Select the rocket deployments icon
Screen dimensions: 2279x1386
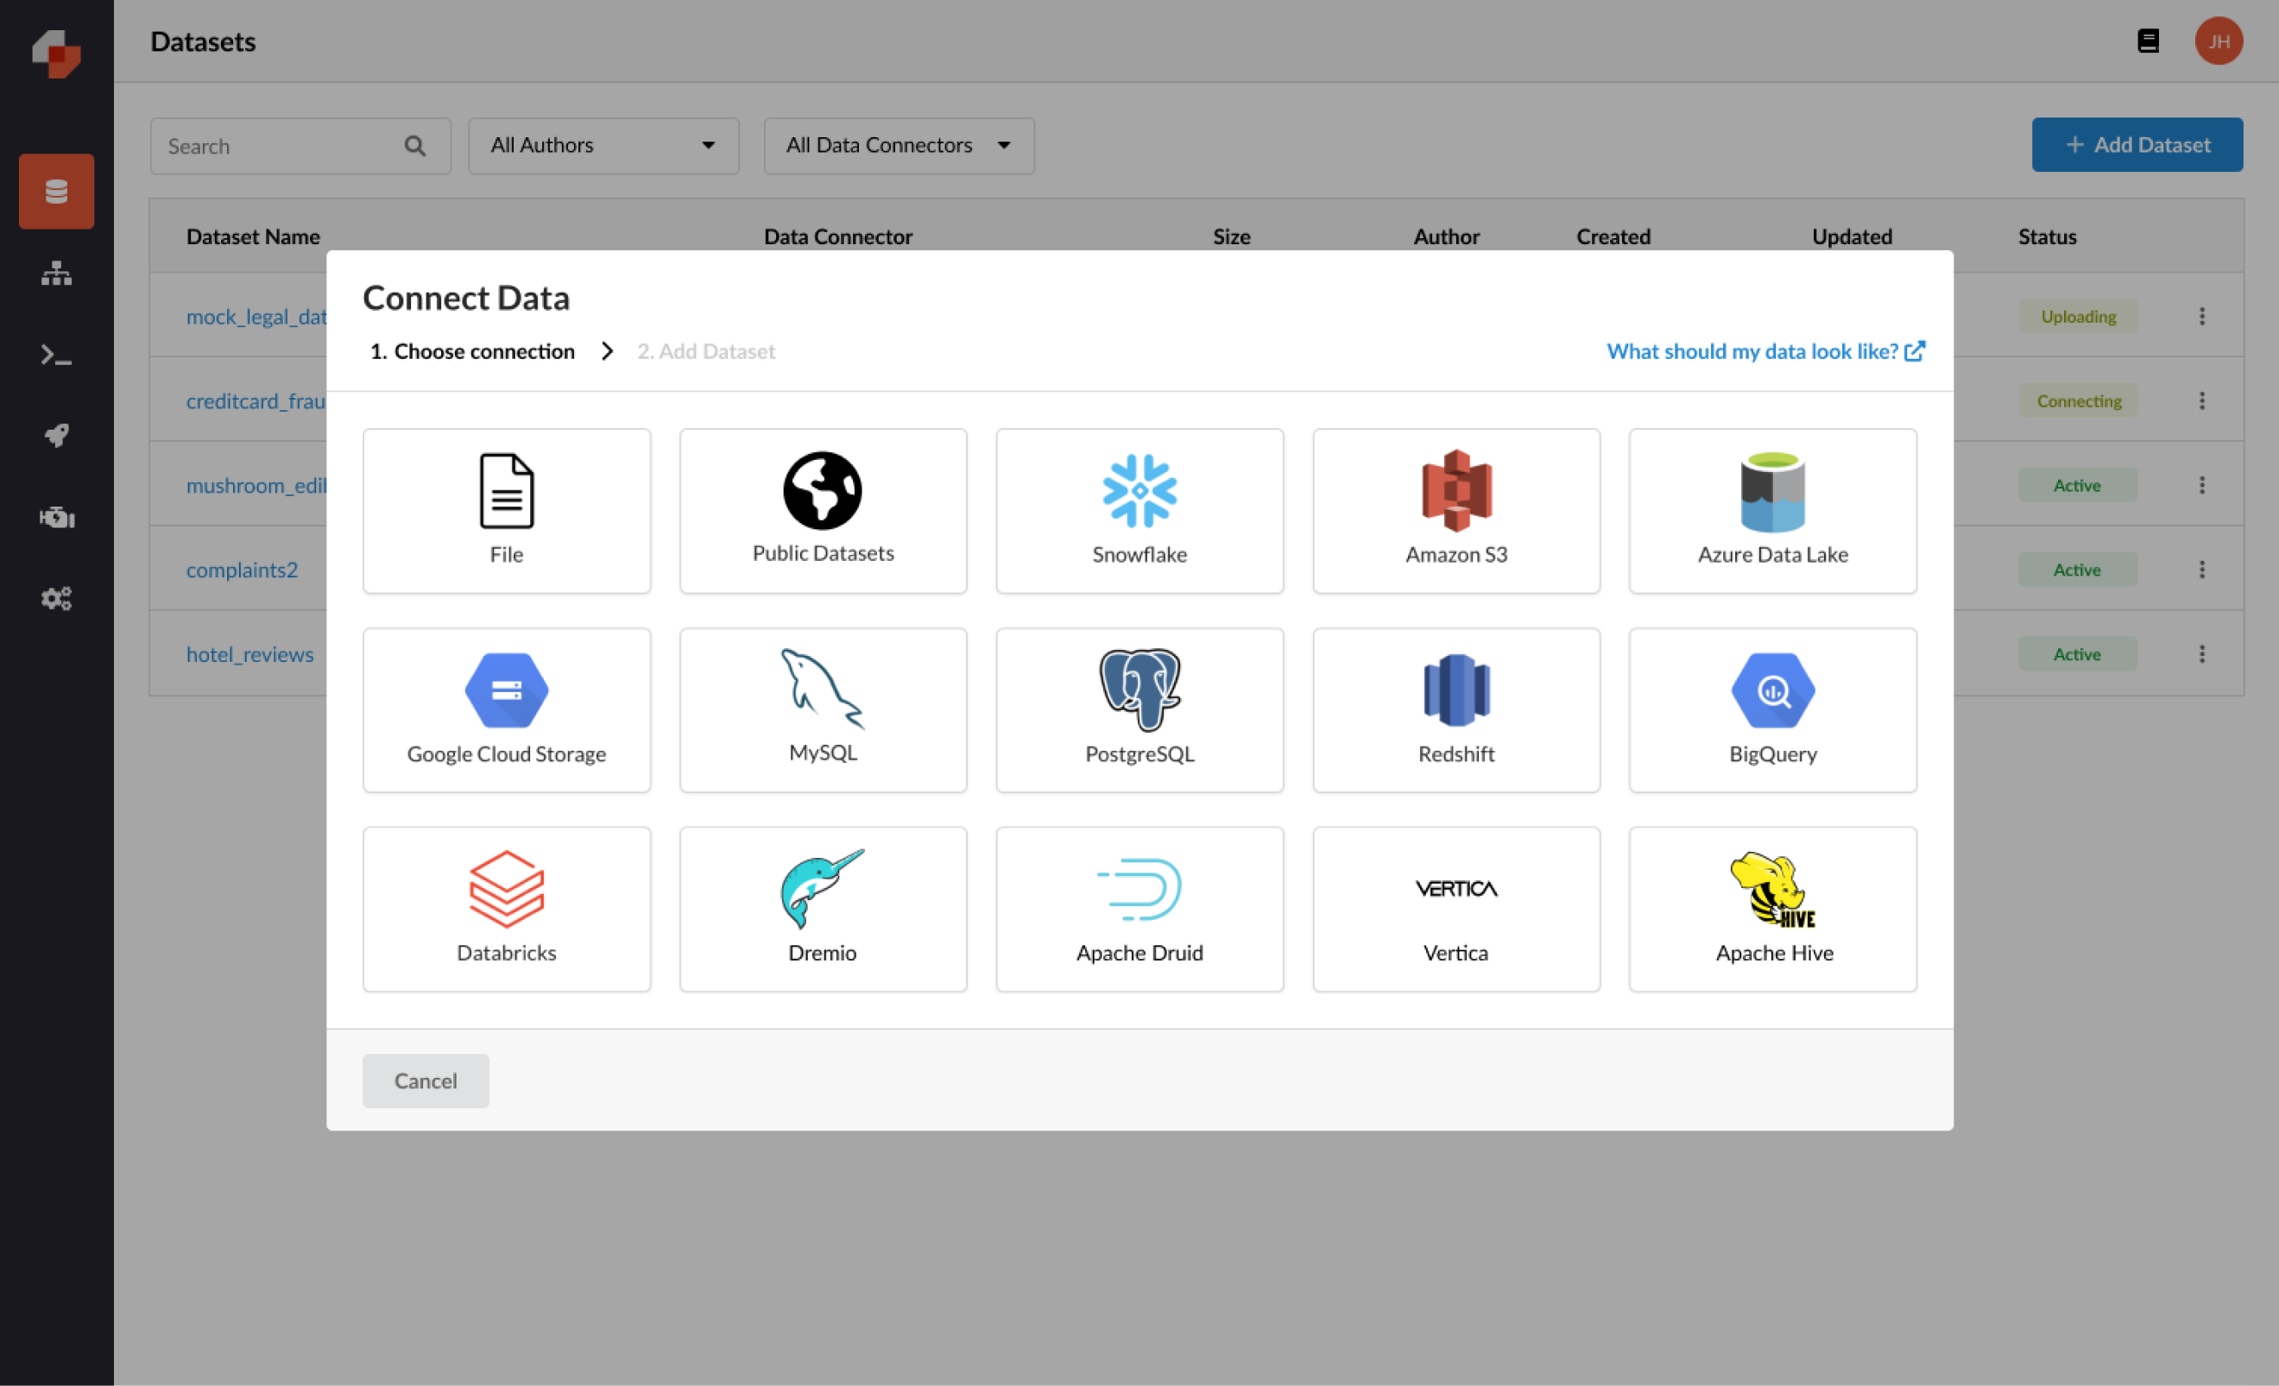coord(55,435)
